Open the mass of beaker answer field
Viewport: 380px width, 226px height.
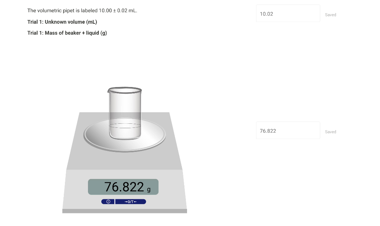pos(288,130)
